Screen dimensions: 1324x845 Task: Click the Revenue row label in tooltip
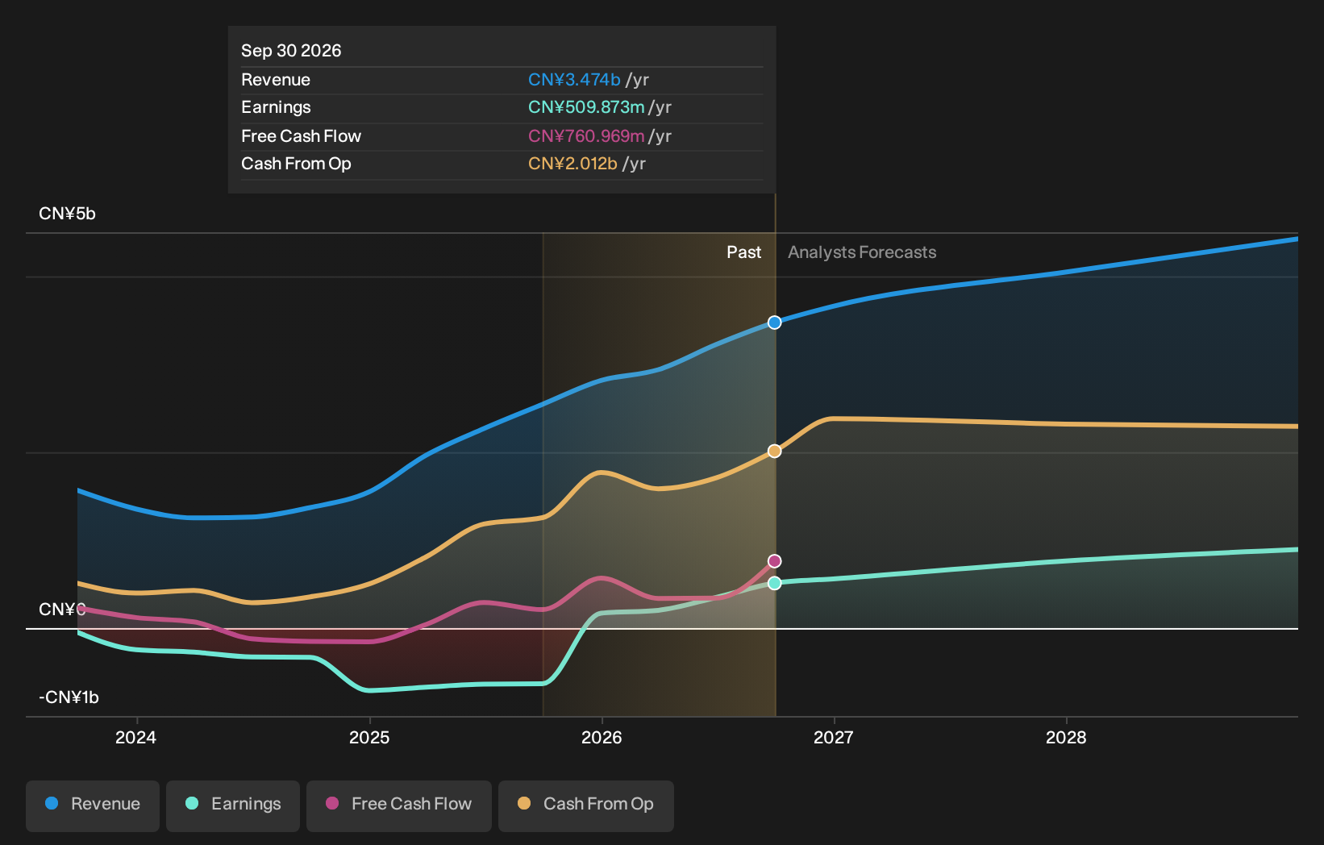point(276,80)
